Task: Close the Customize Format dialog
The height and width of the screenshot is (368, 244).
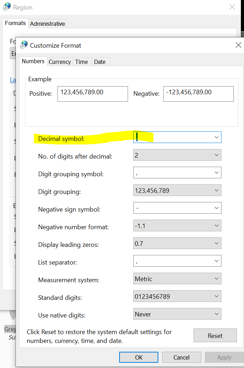Action: pos(238,45)
